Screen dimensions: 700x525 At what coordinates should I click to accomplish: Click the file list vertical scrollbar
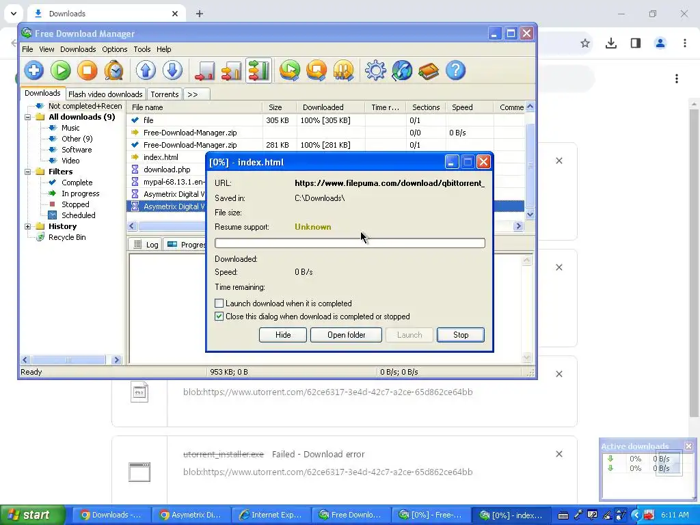click(x=530, y=165)
